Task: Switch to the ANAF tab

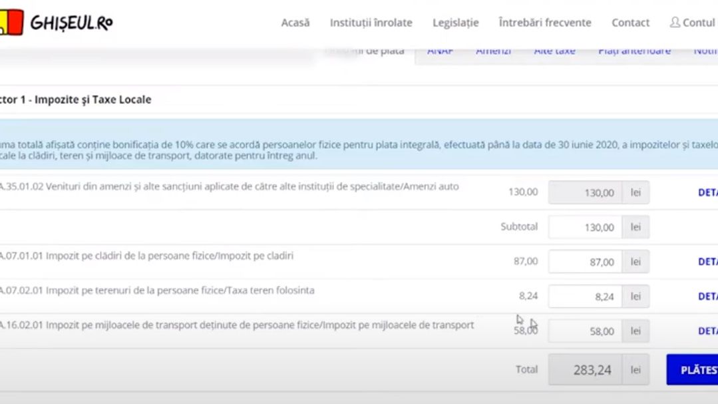Action: pyautogui.click(x=441, y=49)
